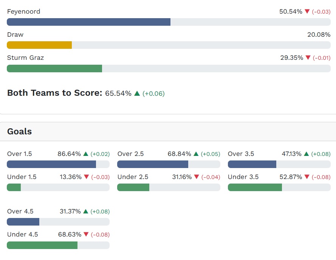Click the Both Teams to Score label
Screen dimensions: 336x260
pyautogui.click(x=54, y=93)
